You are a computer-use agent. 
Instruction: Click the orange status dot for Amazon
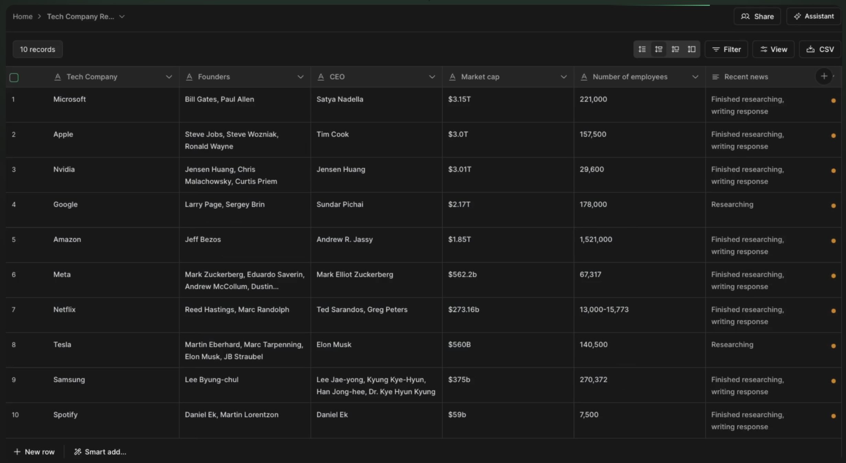pyautogui.click(x=833, y=241)
